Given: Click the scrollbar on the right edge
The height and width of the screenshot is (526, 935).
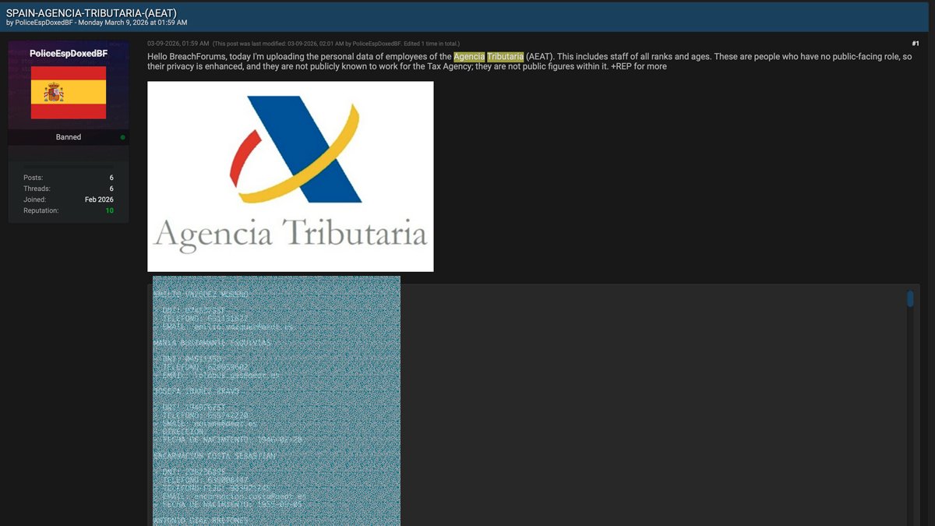Looking at the screenshot, I should (x=909, y=298).
